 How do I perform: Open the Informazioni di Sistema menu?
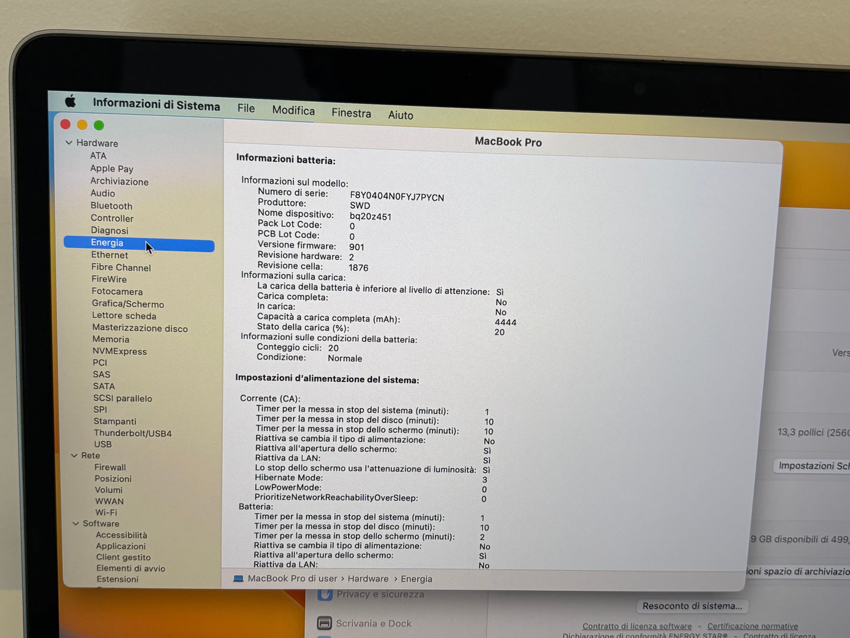156,105
